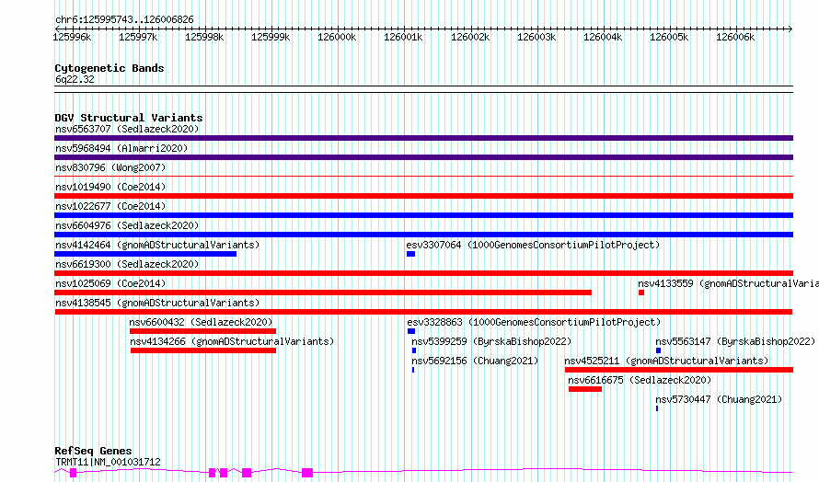Select the red nsv1019490 variant bar
Viewport: 819px width, 482px height.
click(x=423, y=196)
